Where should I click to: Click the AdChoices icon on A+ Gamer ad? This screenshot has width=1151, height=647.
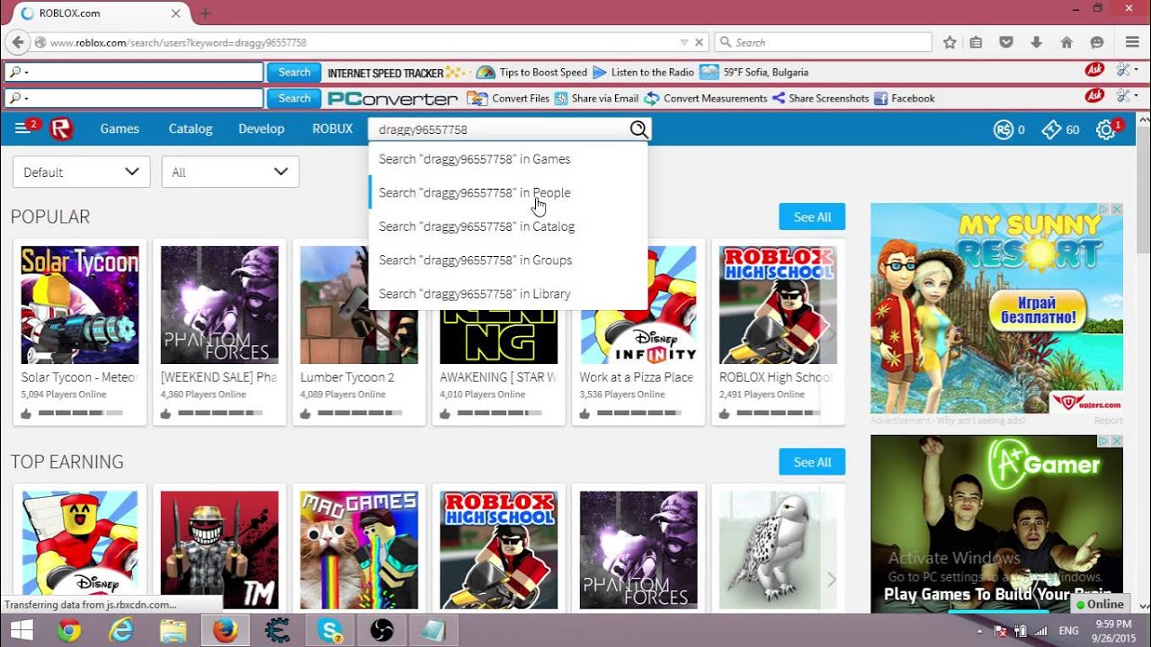point(1104,441)
